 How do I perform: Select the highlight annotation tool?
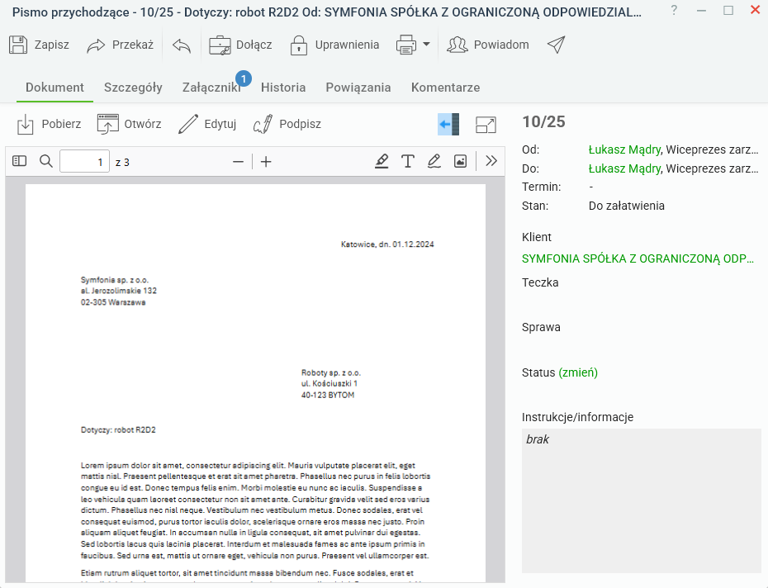point(382,161)
